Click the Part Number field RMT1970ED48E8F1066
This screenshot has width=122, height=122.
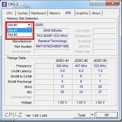[x=52, y=46]
